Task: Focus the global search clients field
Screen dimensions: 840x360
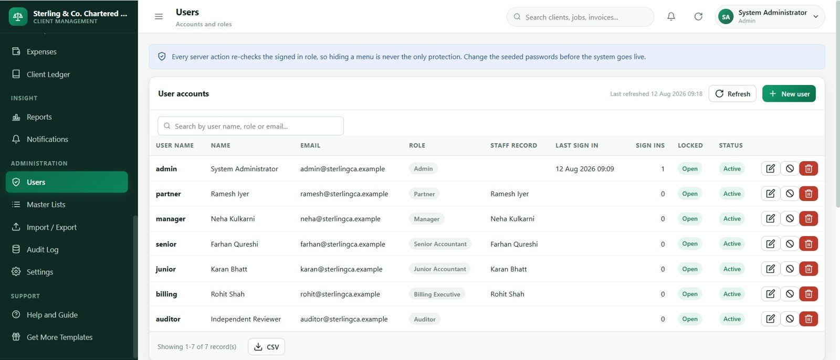Action: 580,17
